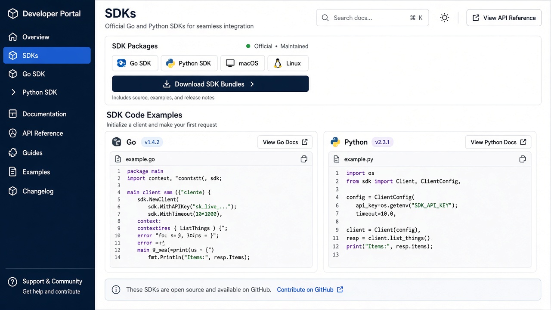Click the info icon in GitHub notice
Viewport: 551px width, 310px height.
116,290
